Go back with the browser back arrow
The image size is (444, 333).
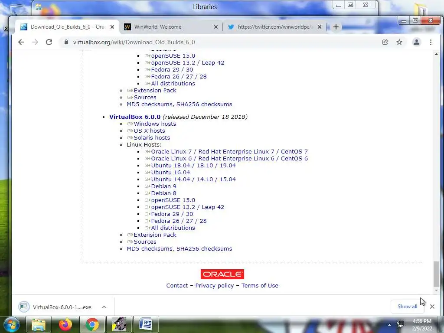click(x=21, y=42)
